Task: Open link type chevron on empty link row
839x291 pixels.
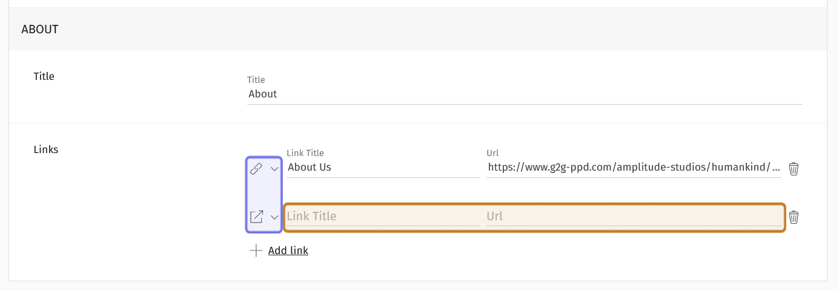Action: pyautogui.click(x=274, y=217)
